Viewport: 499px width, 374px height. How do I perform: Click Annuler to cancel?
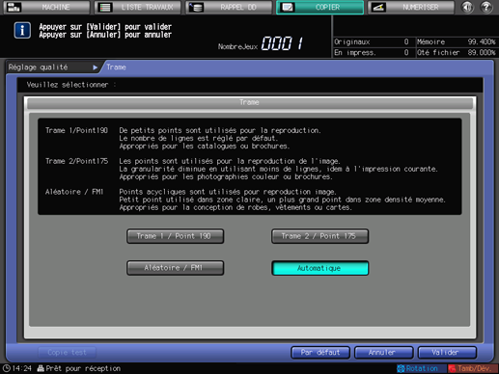[x=383, y=353]
